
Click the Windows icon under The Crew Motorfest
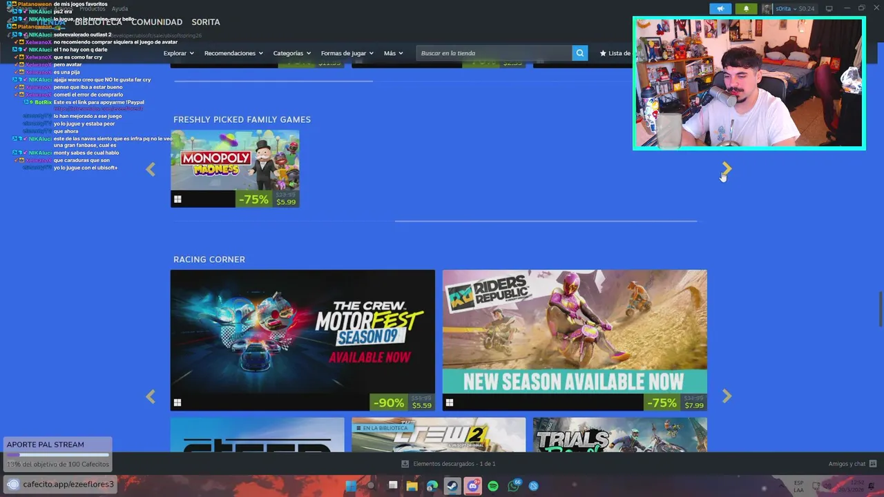(177, 402)
